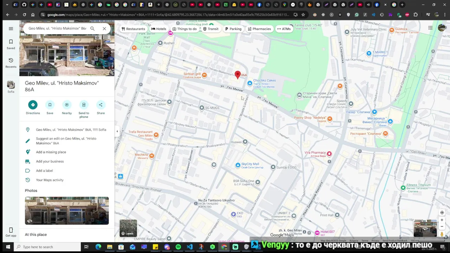Viewport: 450px width, 253px height.
Task: Filter map by ATMs chip
Action: click(x=284, y=29)
